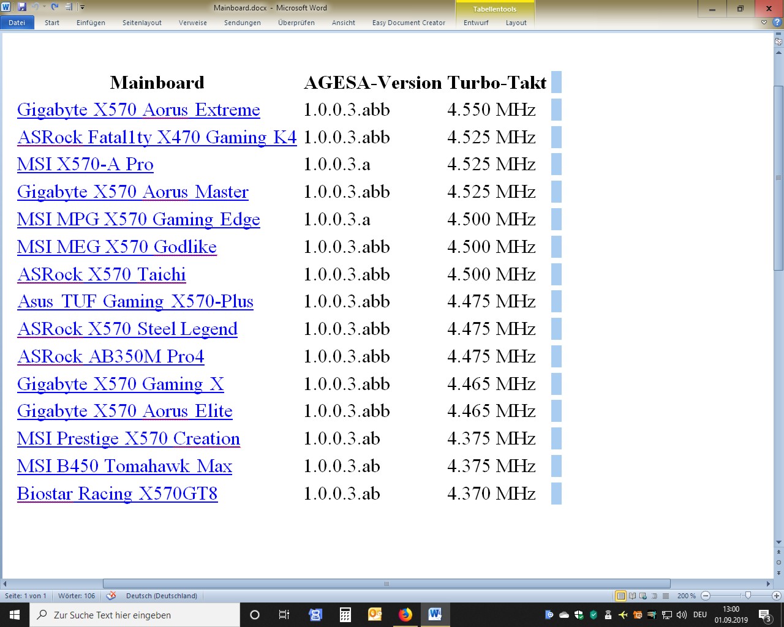Launch Calculator from the taskbar
The height and width of the screenshot is (627, 784).
pos(345,615)
